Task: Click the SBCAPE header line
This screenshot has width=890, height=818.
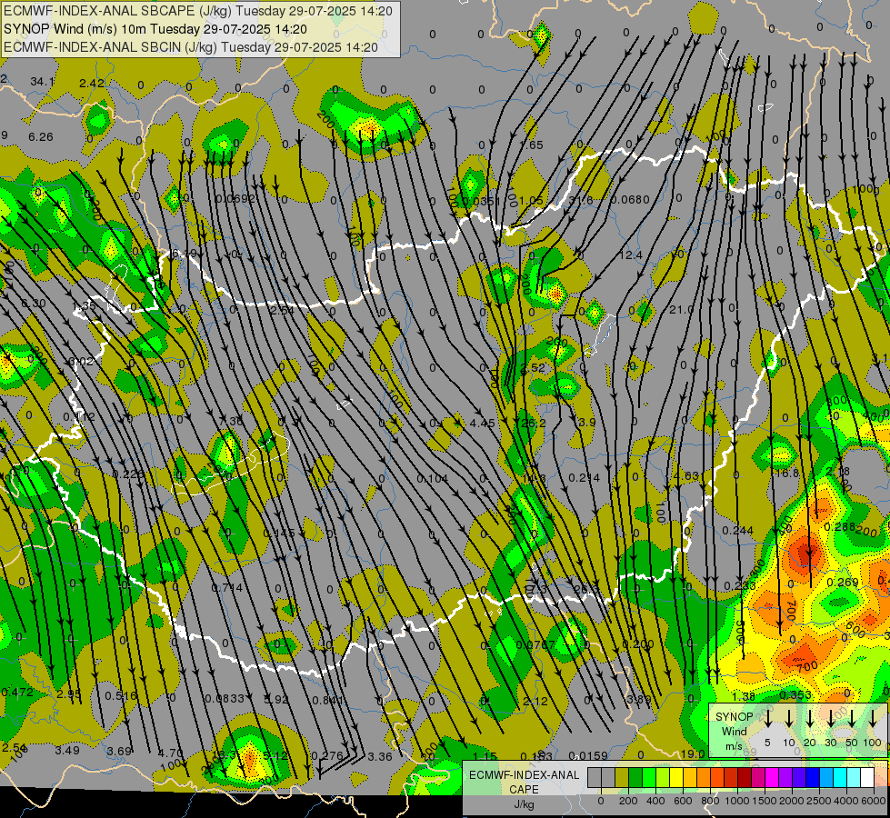Action: pyautogui.click(x=197, y=11)
